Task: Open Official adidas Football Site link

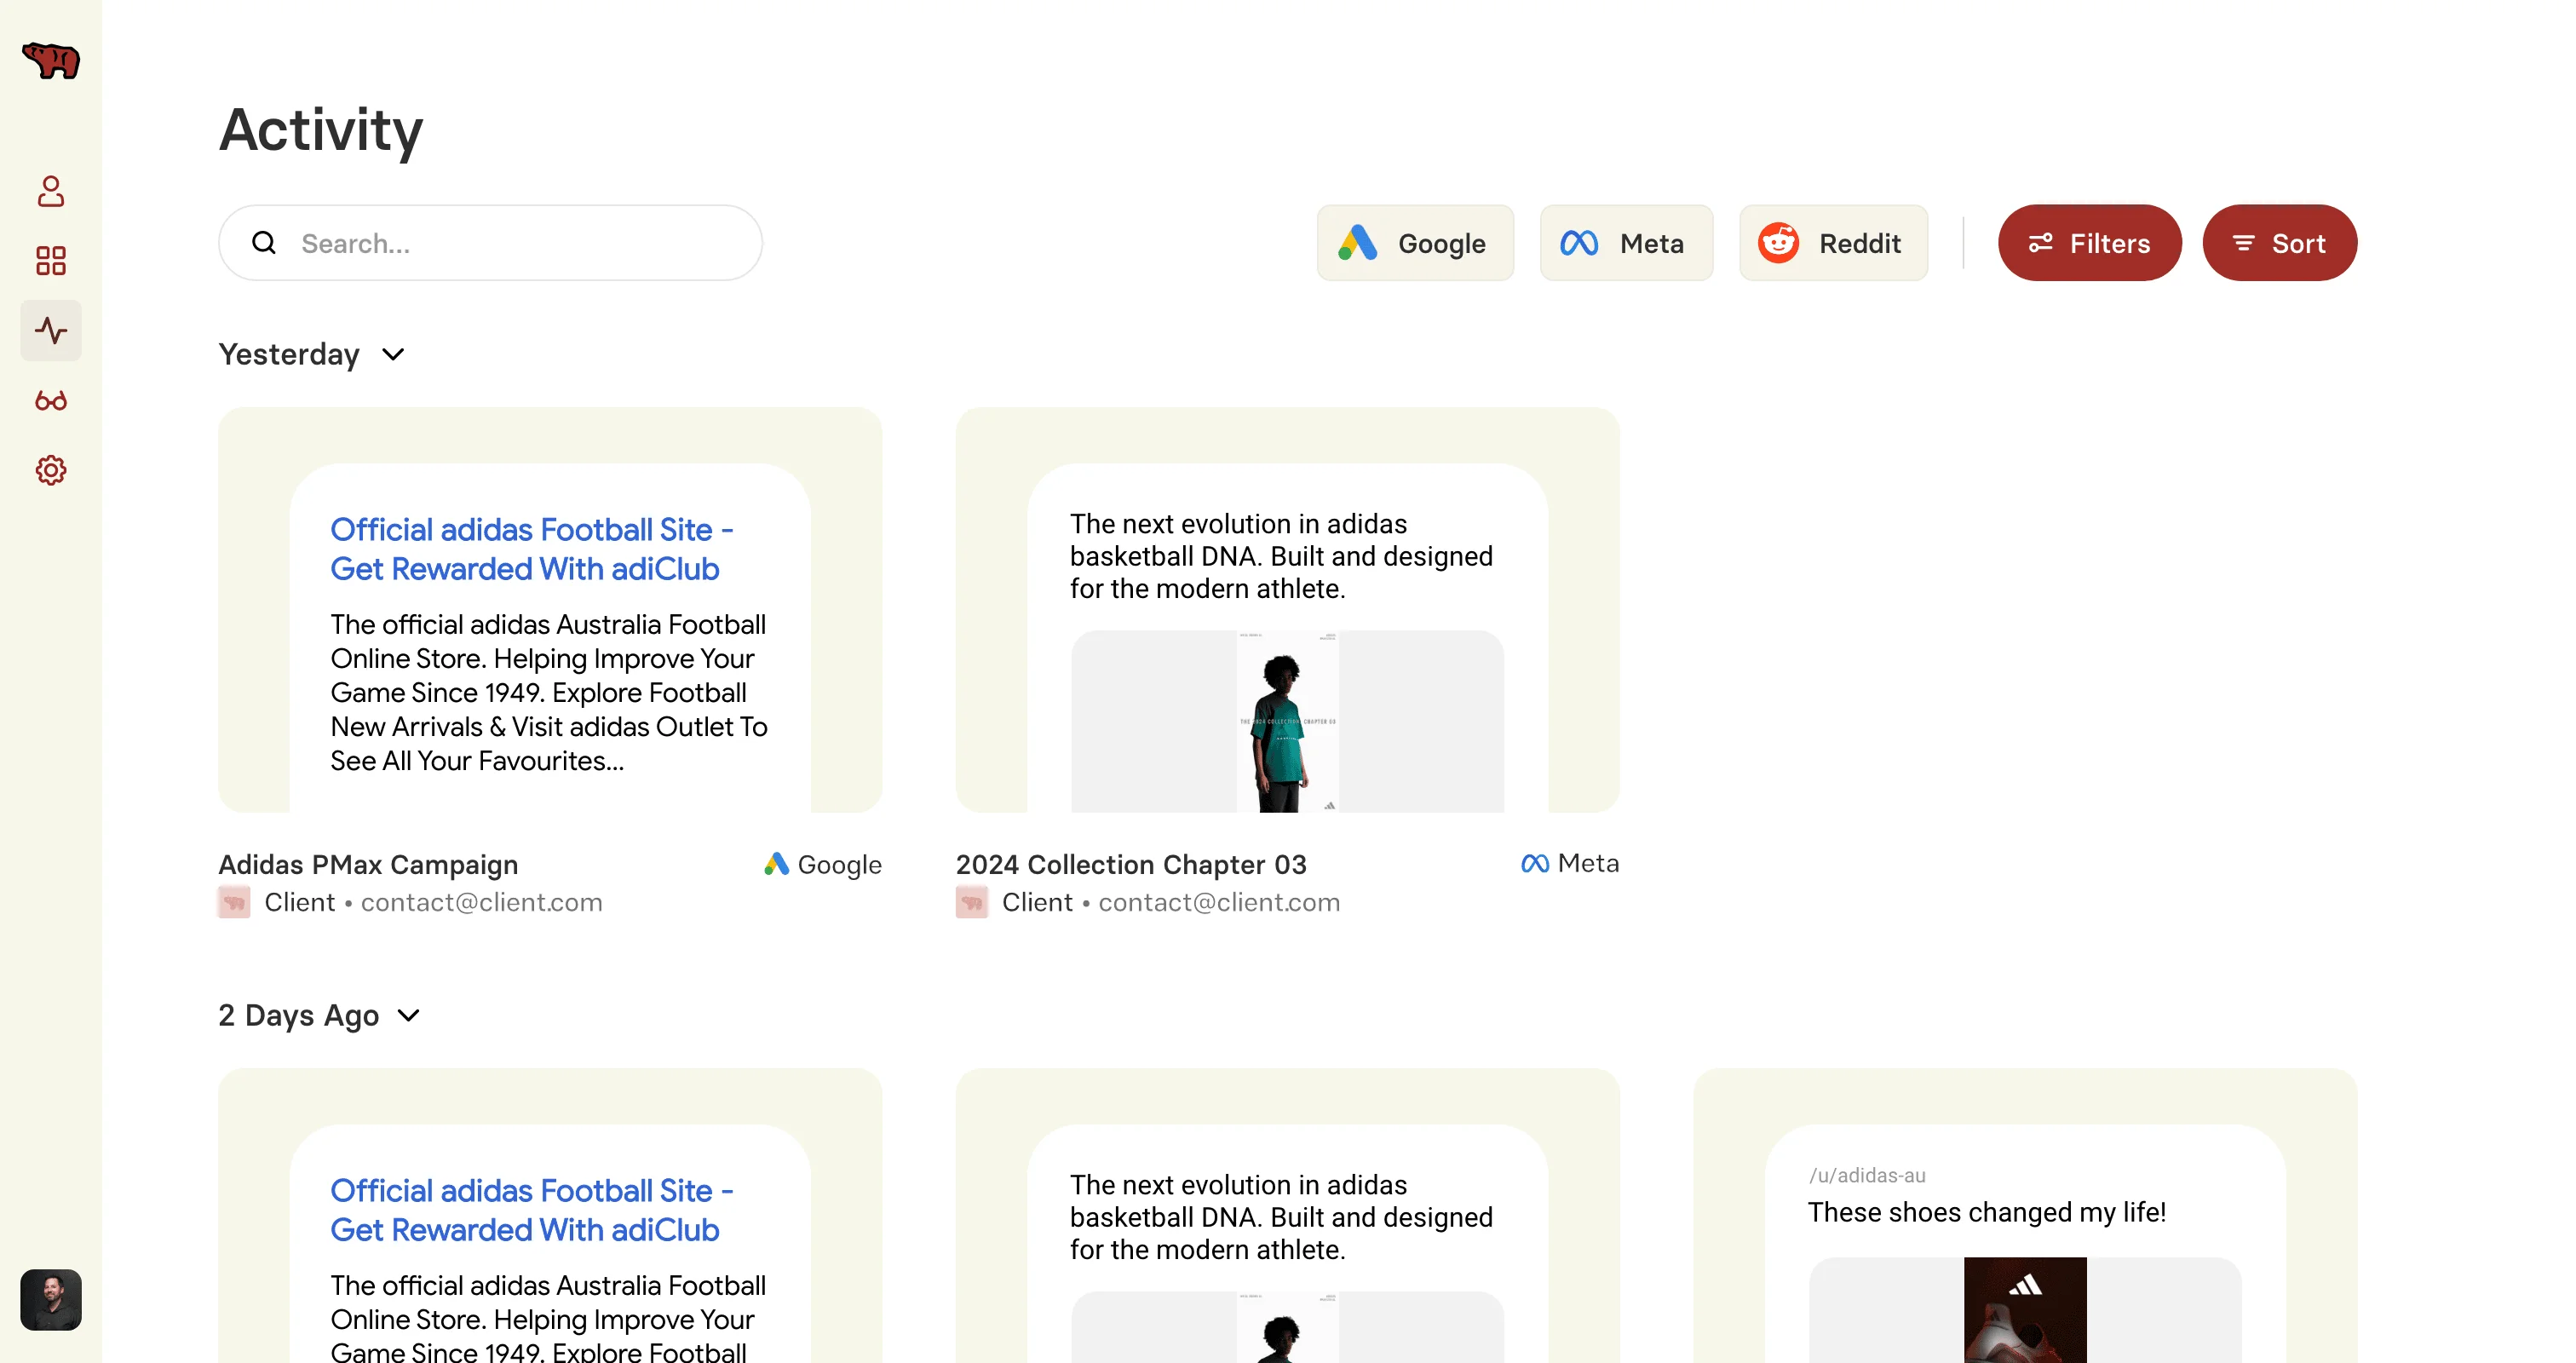Action: [x=531, y=549]
